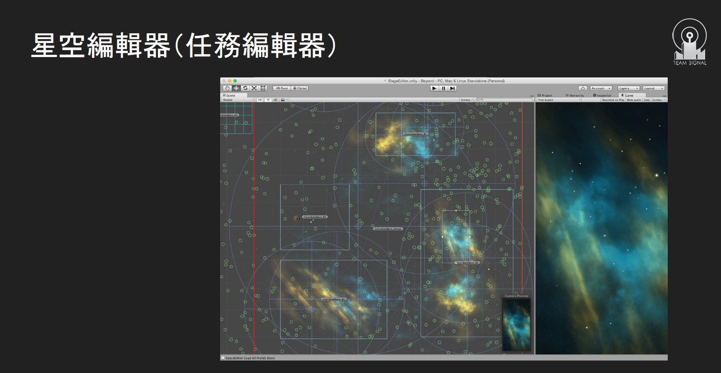Image resolution: width=721 pixels, height=373 pixels.
Task: Select the Hand tool in the toolbar
Action: pos(227,88)
